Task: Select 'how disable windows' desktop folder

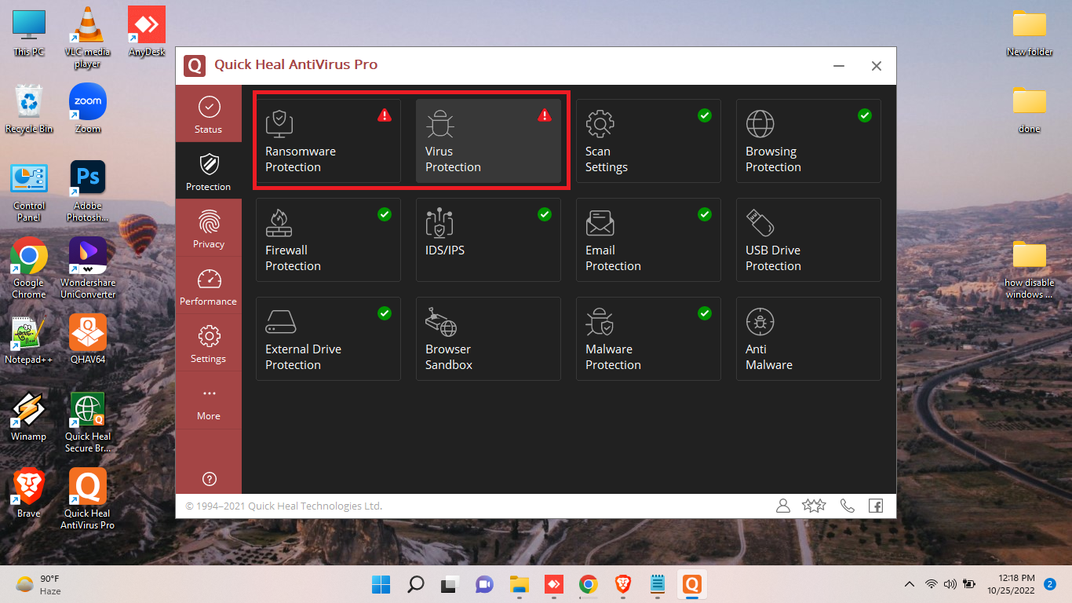Action: pos(1030,269)
